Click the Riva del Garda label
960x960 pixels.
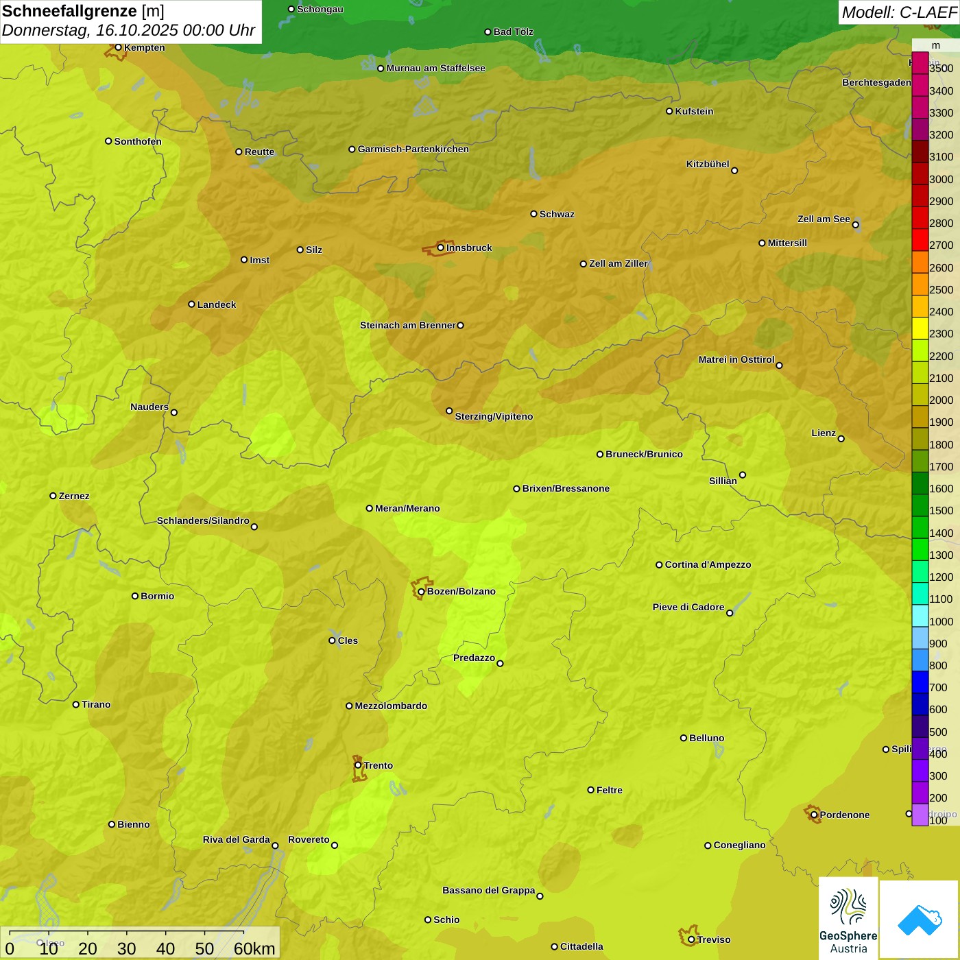click(x=237, y=839)
